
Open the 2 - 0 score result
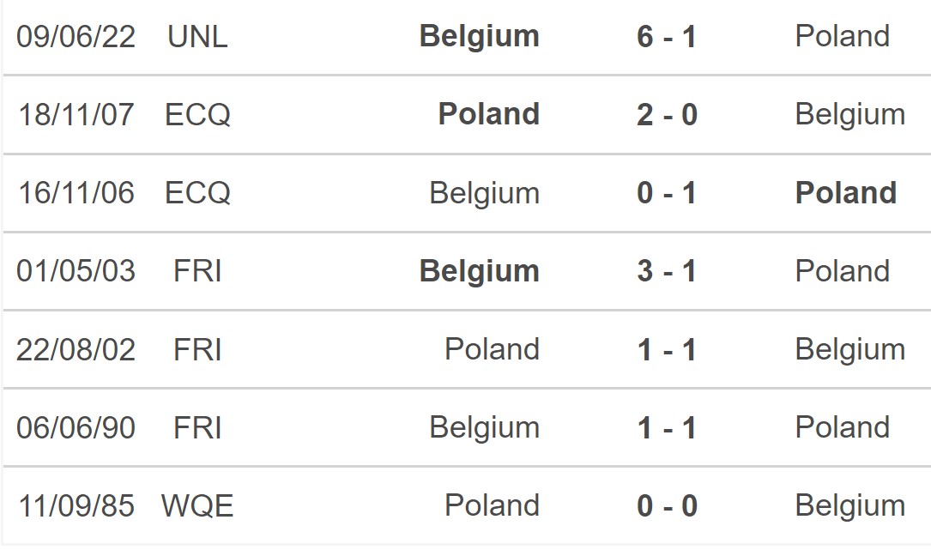coord(667,115)
